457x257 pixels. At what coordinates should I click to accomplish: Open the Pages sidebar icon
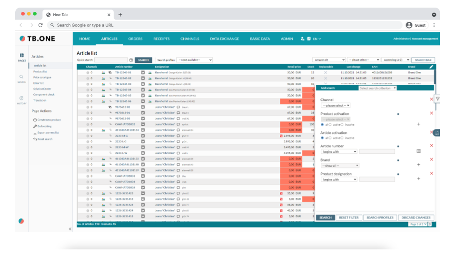coord(22,56)
